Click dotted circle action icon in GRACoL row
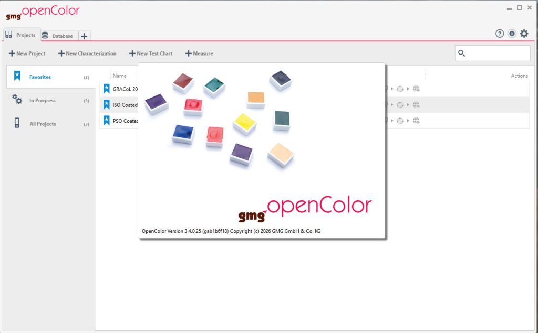This screenshot has height=333, width=538. (400, 89)
